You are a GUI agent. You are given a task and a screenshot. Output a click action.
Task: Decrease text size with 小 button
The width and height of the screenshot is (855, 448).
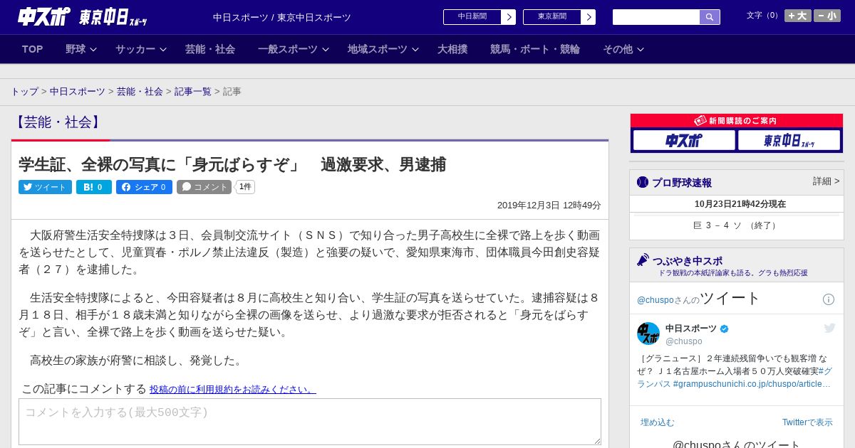[827, 16]
